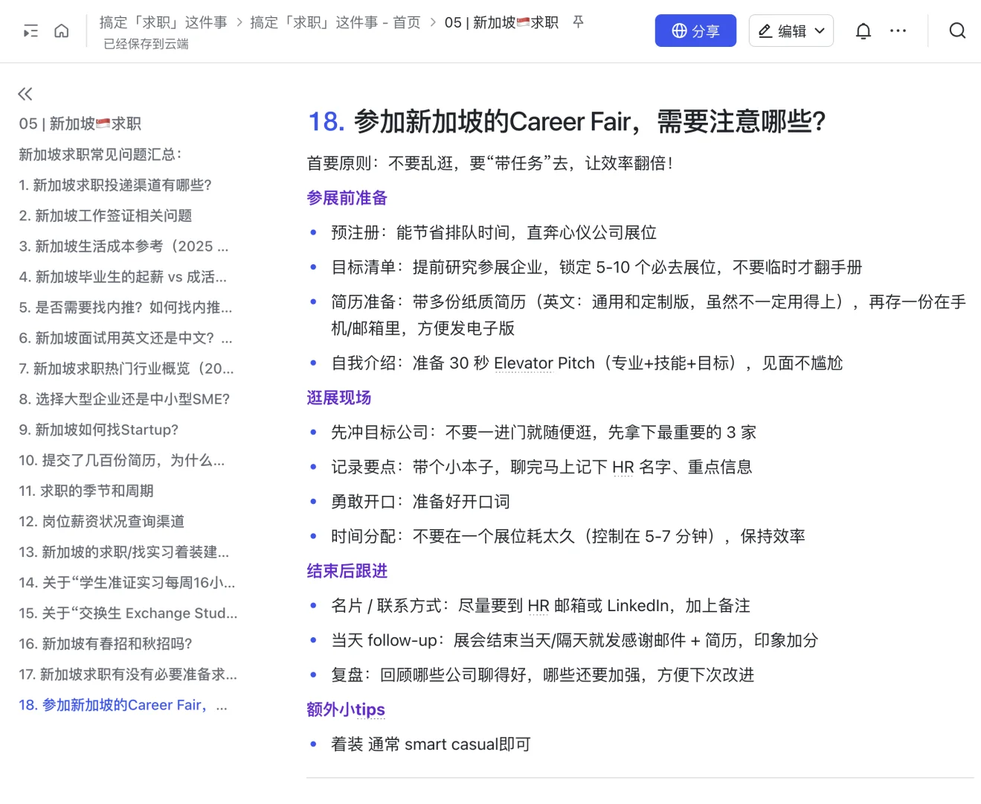This screenshot has height=804, width=981.
Task: Select 2. 新加坡工作签证相关问题
Action: pos(106,215)
